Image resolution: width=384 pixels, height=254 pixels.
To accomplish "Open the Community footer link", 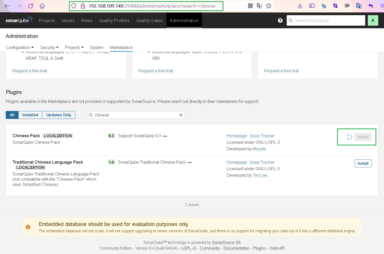I will [210, 248].
